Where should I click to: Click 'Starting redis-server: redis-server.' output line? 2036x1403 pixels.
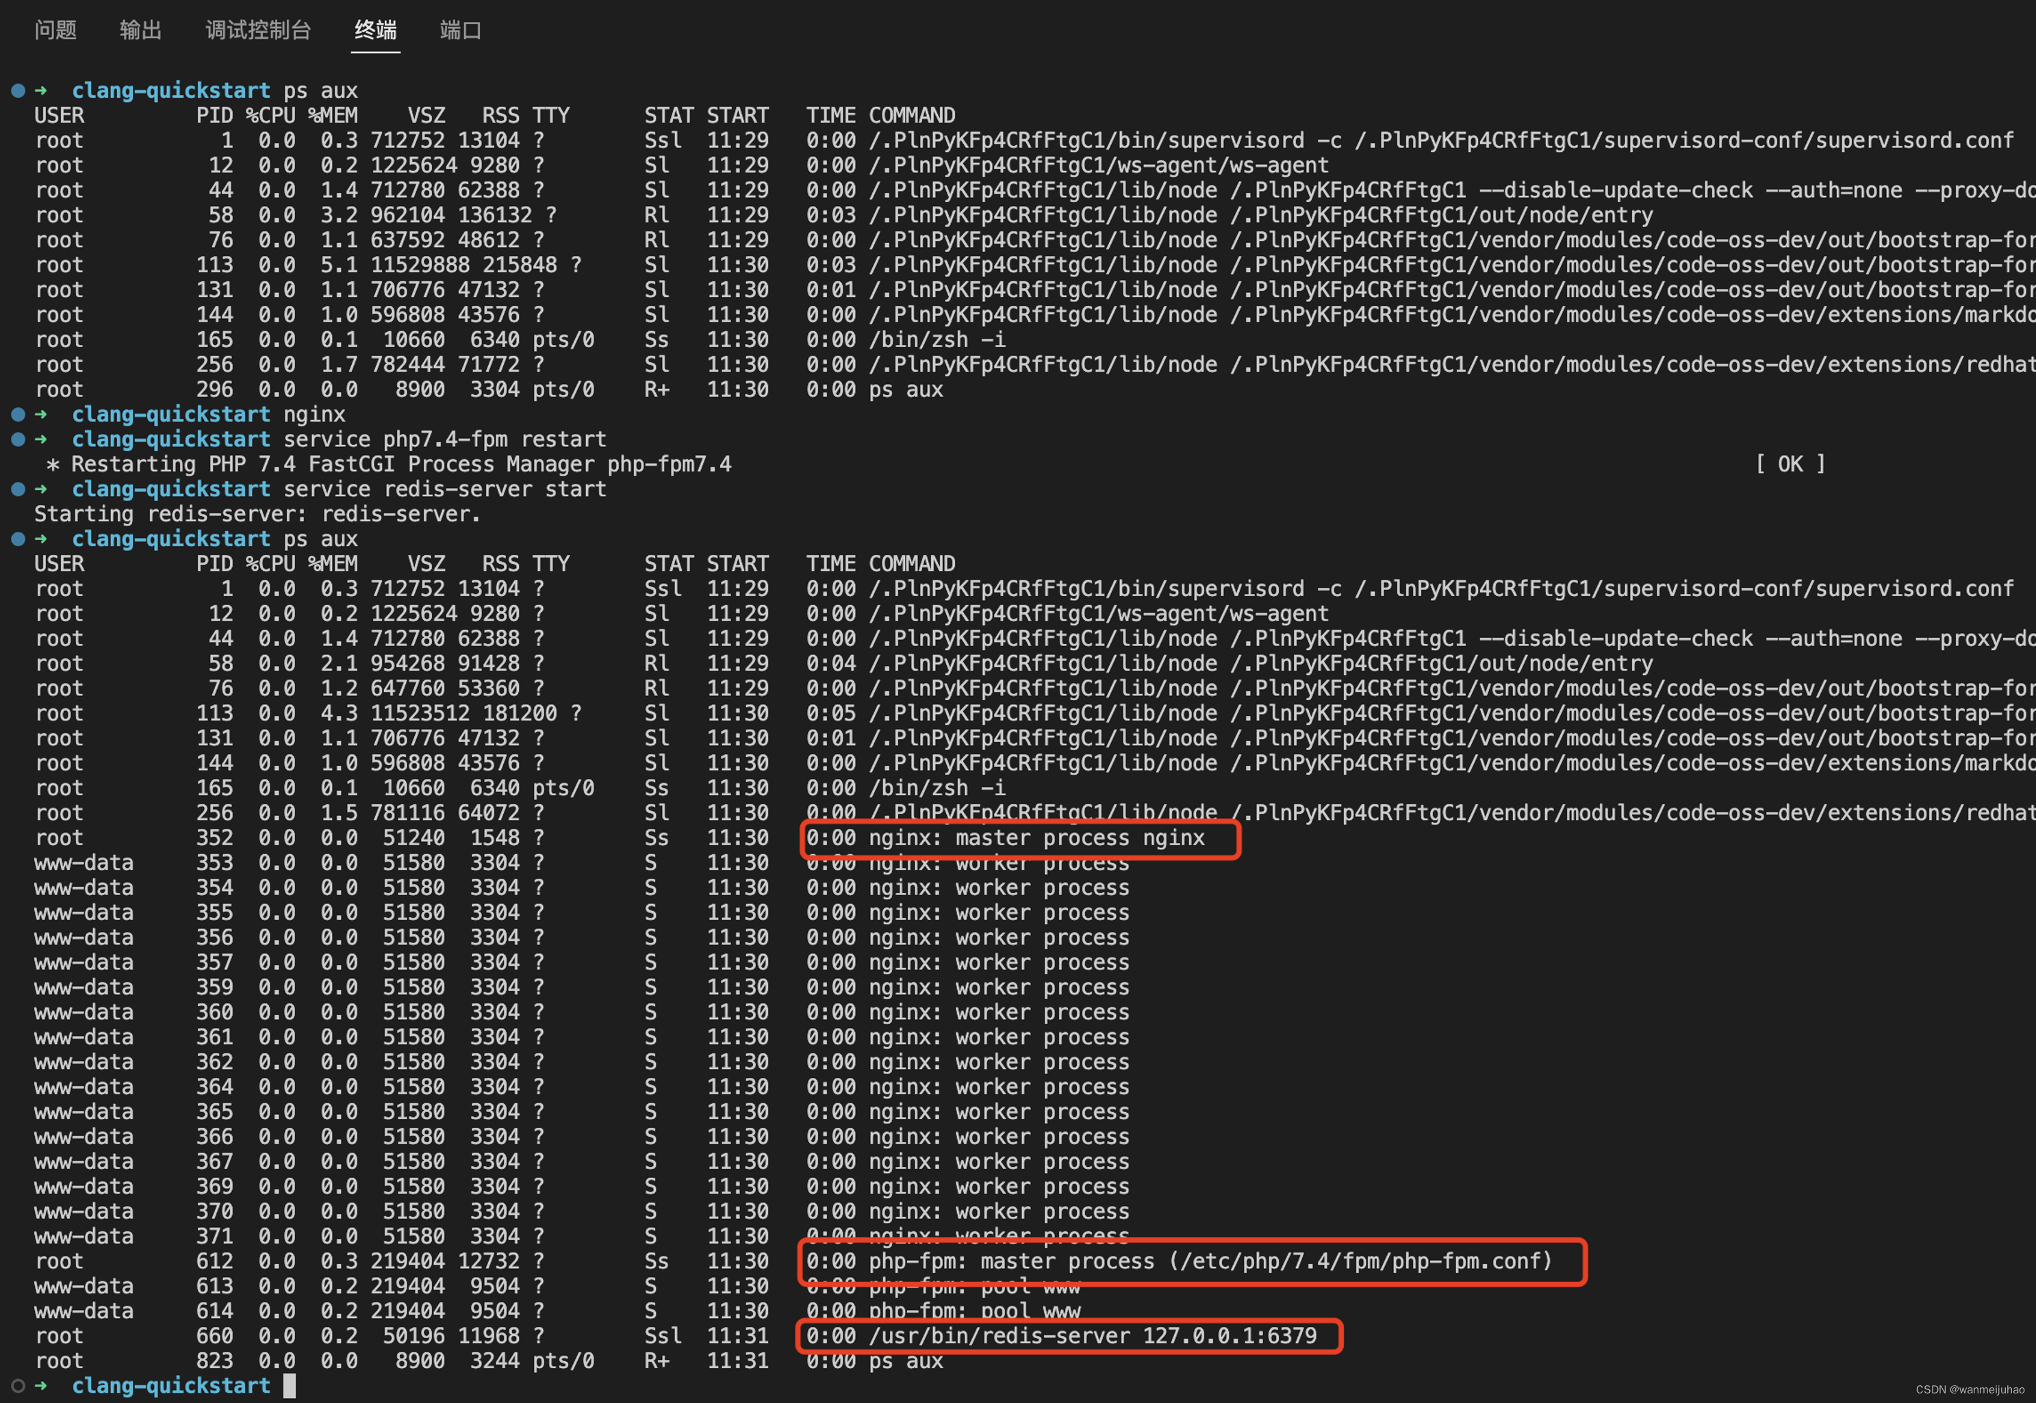(x=257, y=514)
